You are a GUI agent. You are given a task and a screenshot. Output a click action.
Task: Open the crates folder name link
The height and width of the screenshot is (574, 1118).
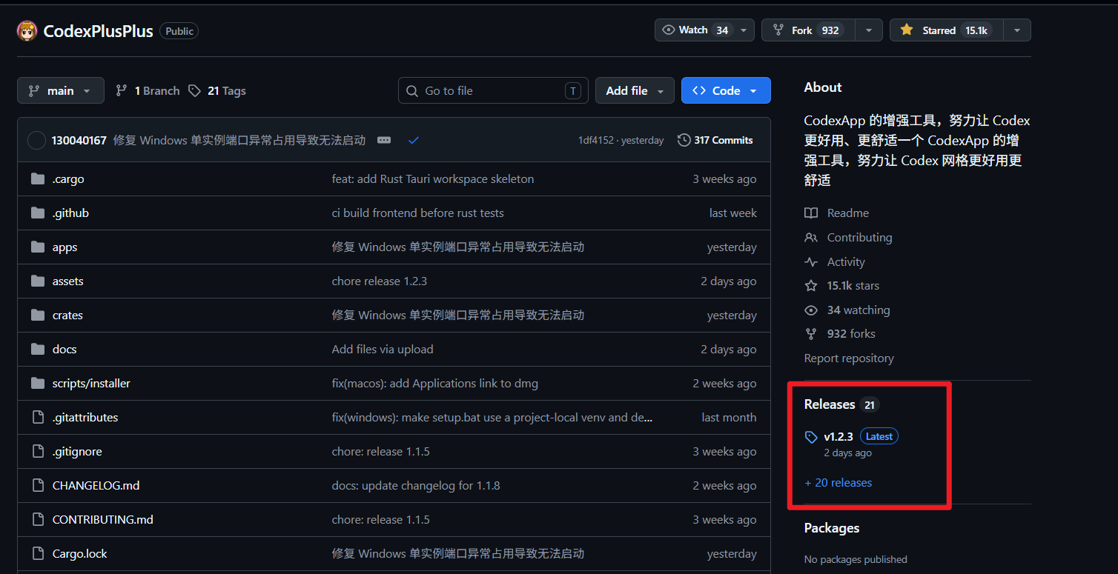click(x=67, y=316)
